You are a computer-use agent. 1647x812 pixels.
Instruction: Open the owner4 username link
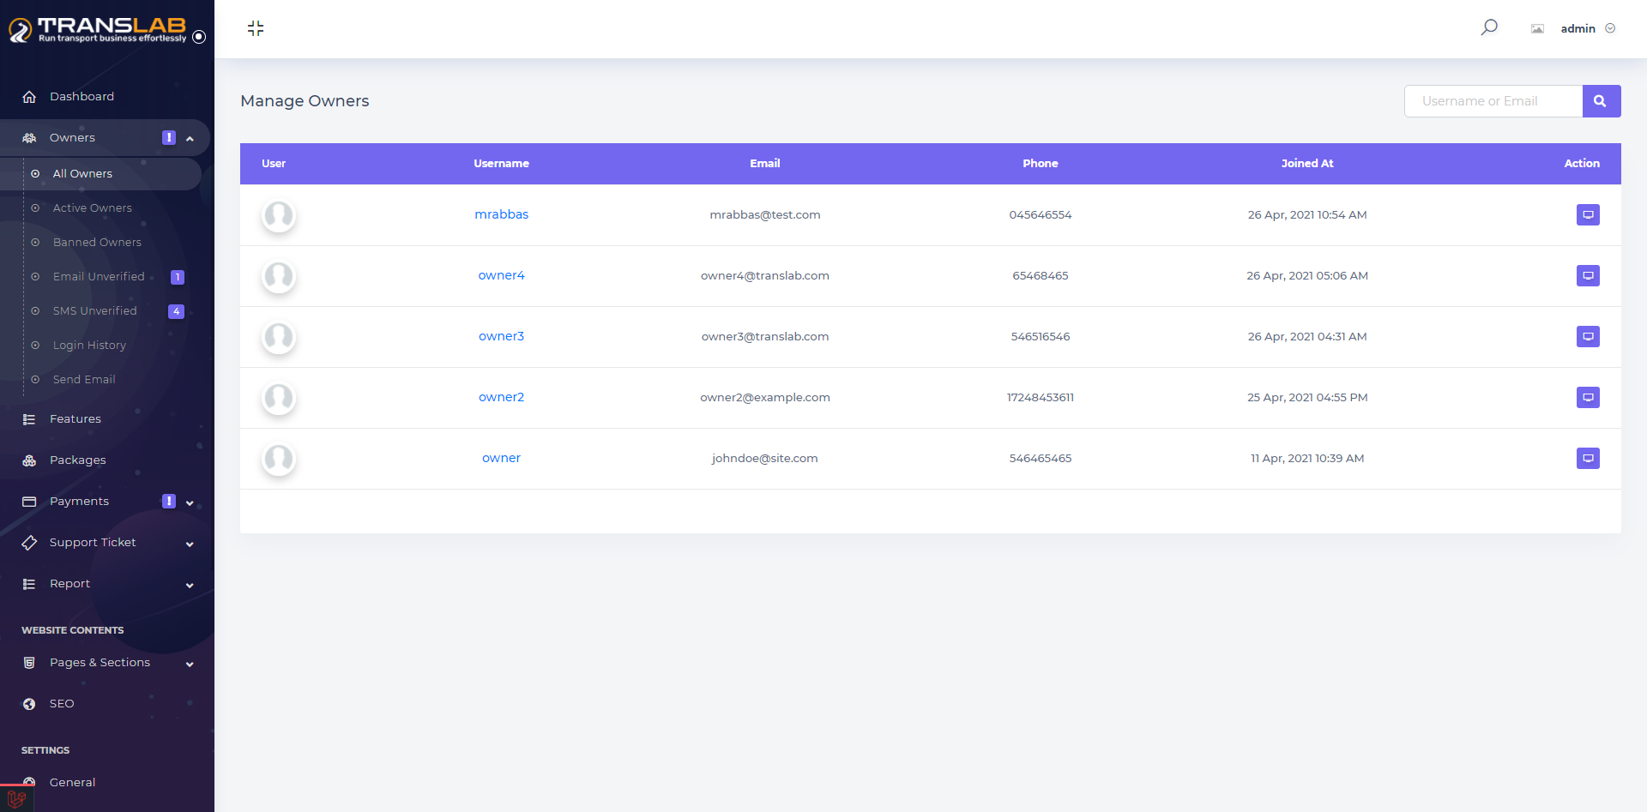click(x=502, y=275)
